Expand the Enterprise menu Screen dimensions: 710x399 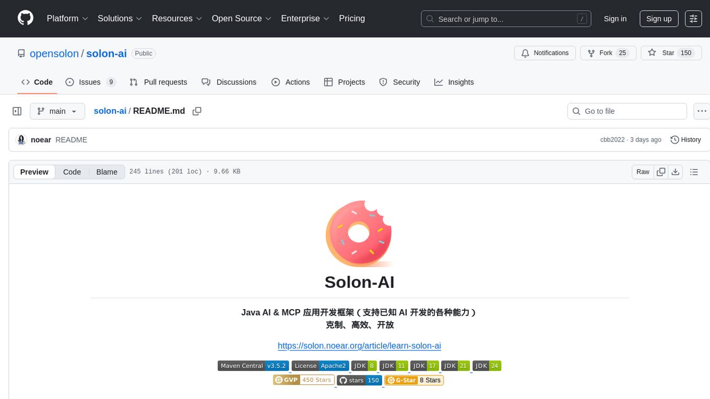[x=305, y=18]
